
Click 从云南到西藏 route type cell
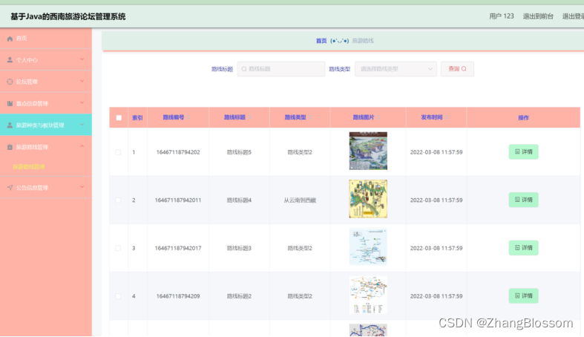(x=300, y=200)
